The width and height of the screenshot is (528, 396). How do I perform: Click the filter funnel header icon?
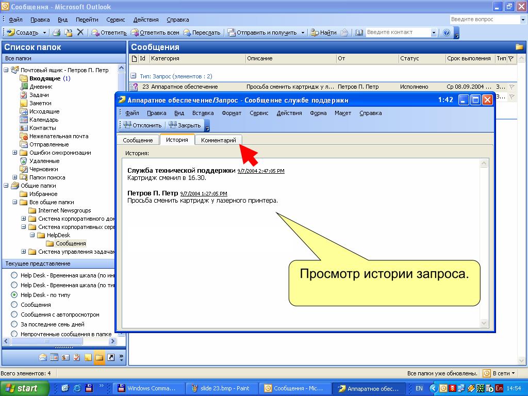[x=511, y=58]
